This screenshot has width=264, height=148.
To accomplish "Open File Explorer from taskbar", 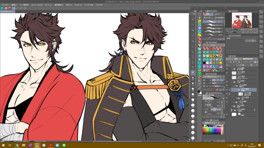I will pyautogui.click(x=23, y=145).
